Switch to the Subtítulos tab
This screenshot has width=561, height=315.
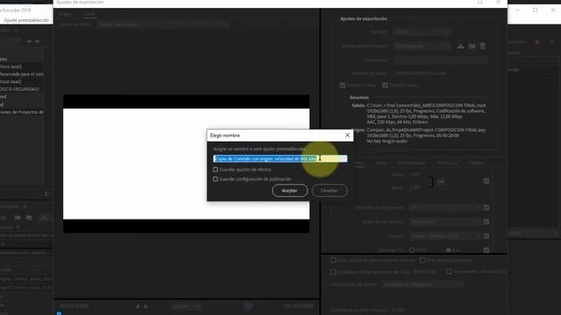[x=447, y=163]
